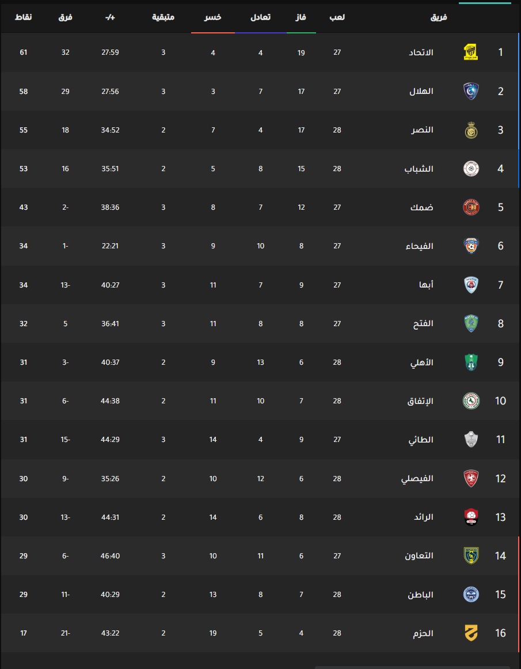Sort by the فاز wins column
This screenshot has width=521, height=669.
tap(301, 17)
